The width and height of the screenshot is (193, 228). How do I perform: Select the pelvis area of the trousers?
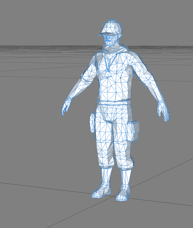click(x=114, y=116)
